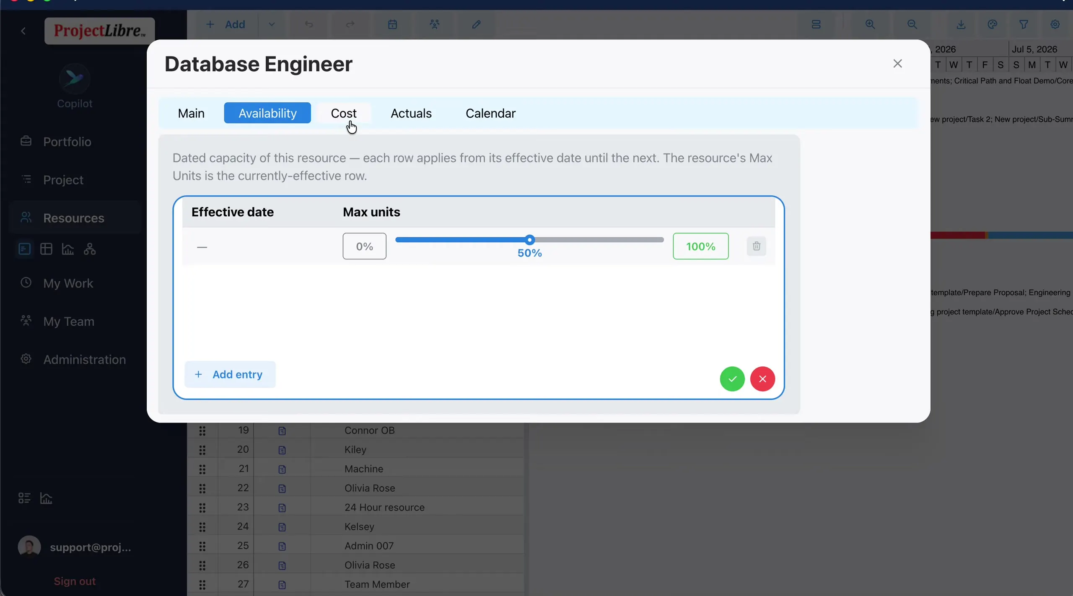Switch to the Cost tab
Viewport: 1073px width, 596px height.
(344, 113)
